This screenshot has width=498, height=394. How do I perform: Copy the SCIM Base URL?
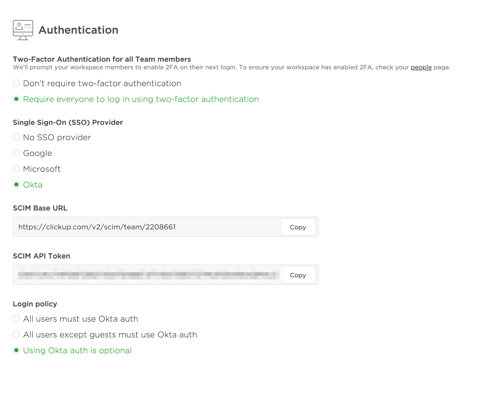[x=298, y=227]
